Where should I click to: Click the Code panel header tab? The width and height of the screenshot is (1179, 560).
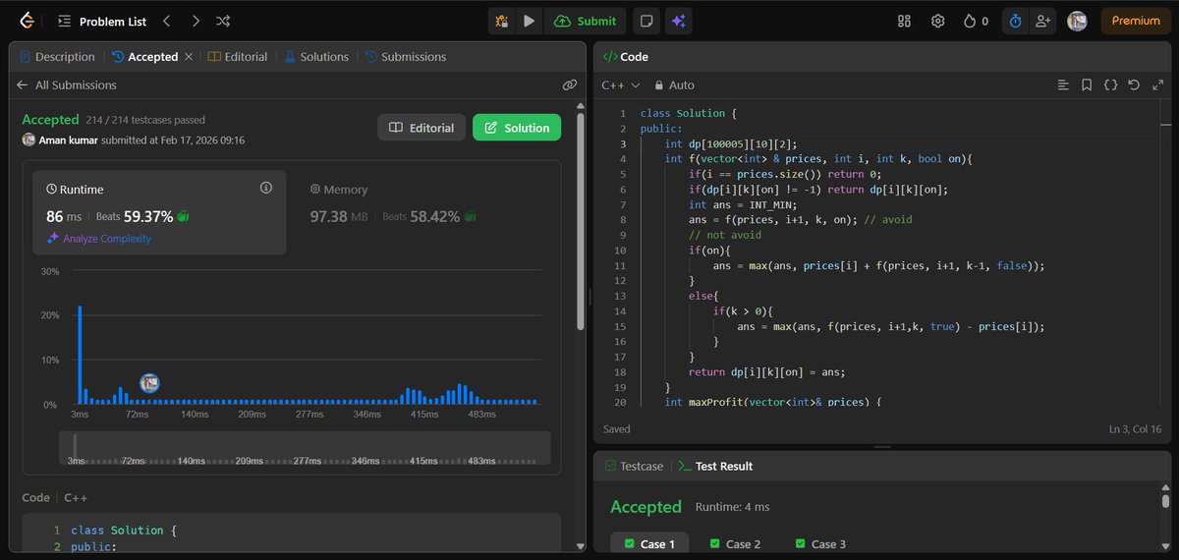[626, 57]
